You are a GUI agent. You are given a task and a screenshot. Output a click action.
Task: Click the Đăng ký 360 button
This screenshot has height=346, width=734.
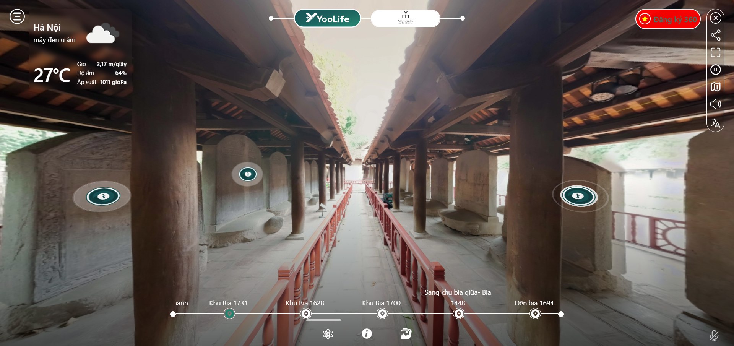(x=668, y=19)
